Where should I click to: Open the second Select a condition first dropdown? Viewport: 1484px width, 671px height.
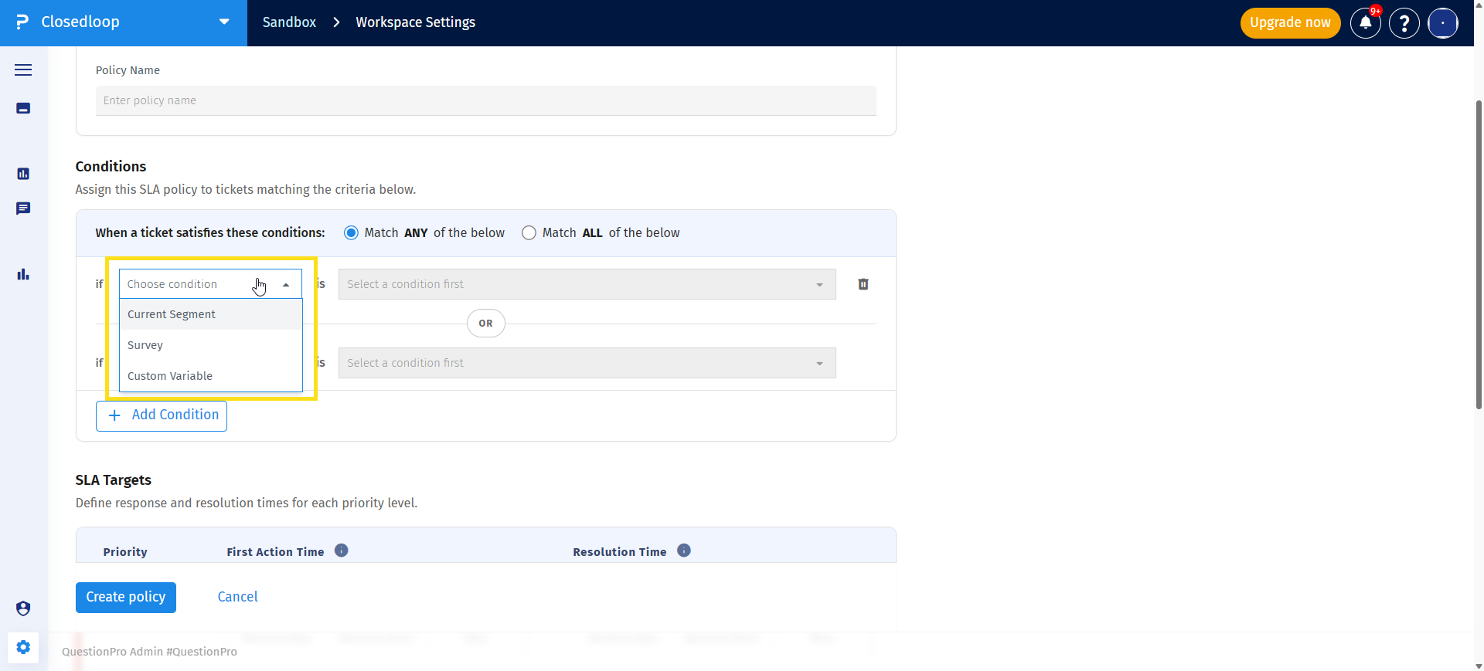click(587, 363)
